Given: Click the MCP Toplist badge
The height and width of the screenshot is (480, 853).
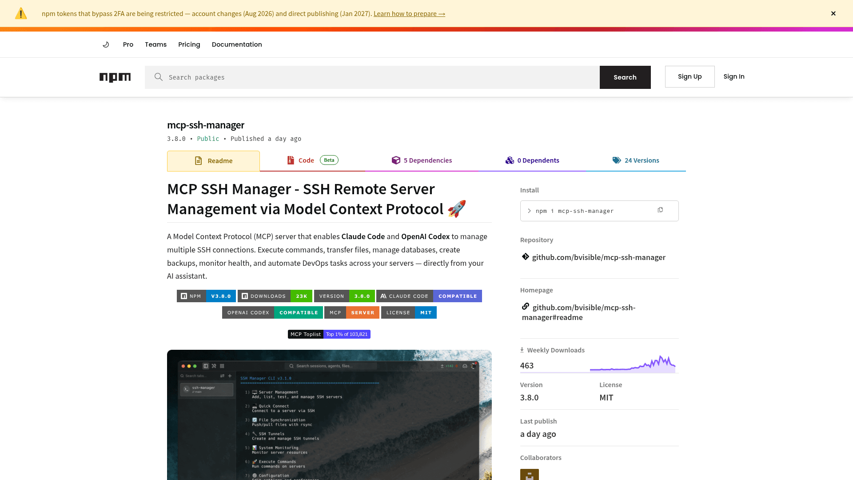Looking at the screenshot, I should pos(329,334).
